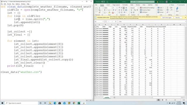Open the Insert cells dropdown in Cells group

pyautogui.click(x=161, y=8)
